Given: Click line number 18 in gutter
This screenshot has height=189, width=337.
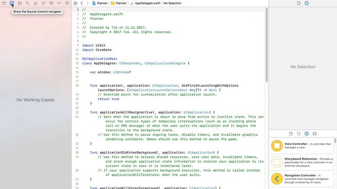Looking at the screenshot, I should (77, 86).
